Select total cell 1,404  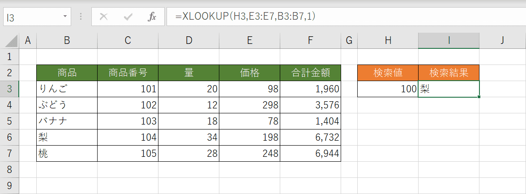point(311,121)
